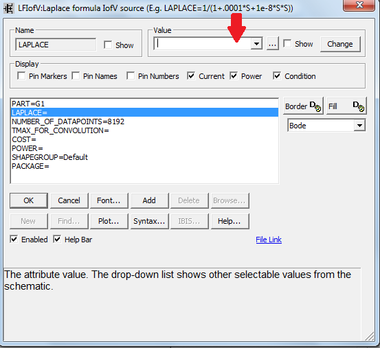Click the Add attribute button
Image resolution: width=380 pixels, height=348 pixels.
149,200
